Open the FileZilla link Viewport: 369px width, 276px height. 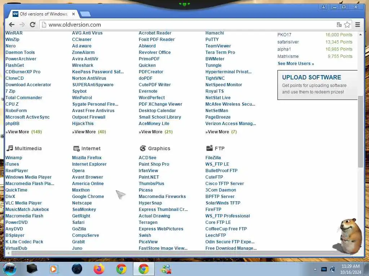click(x=213, y=158)
